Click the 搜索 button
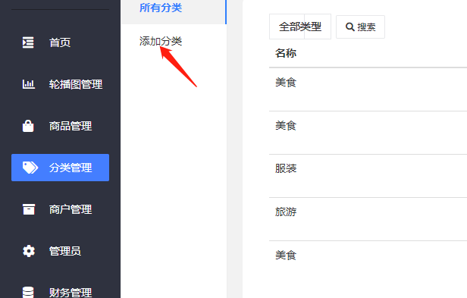 tap(360, 27)
